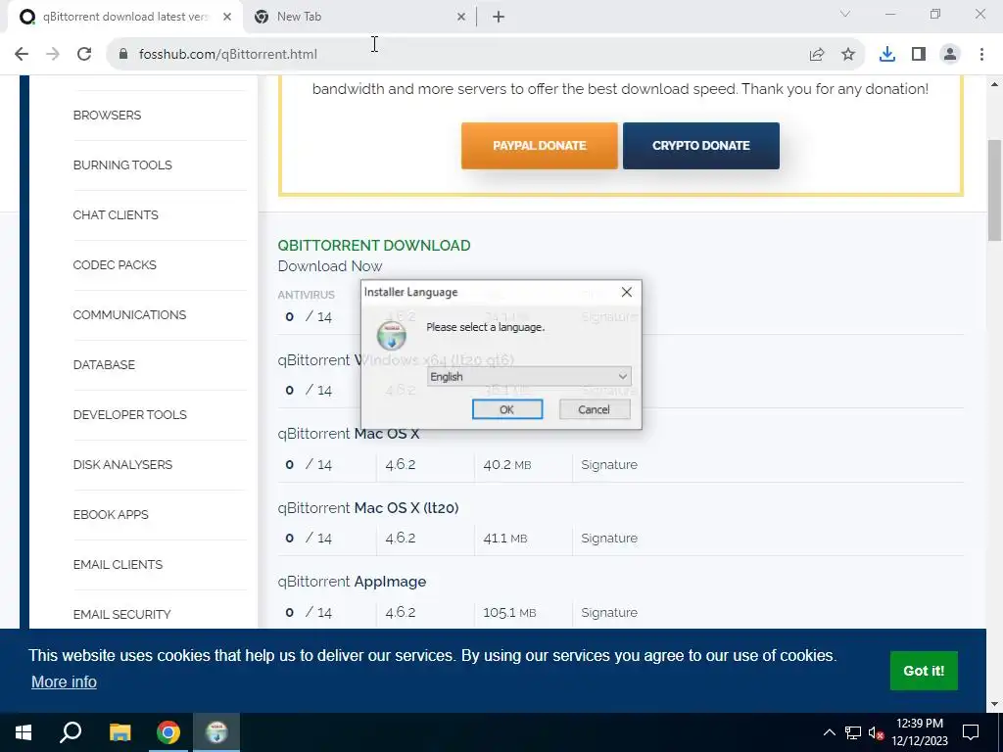Open Signature link for AppImage row
Screen dimensions: 1003x752
(x=609, y=613)
